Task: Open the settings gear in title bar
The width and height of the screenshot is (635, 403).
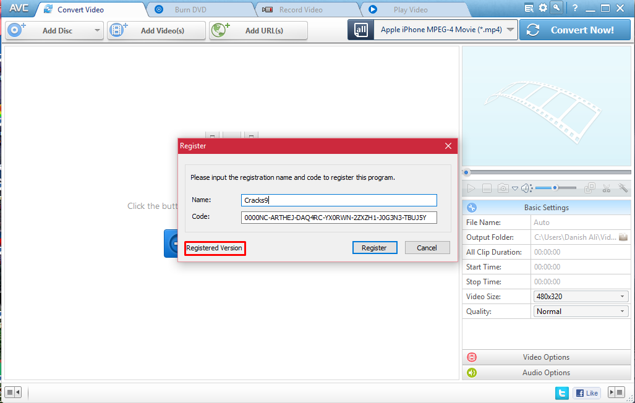Action: click(x=543, y=7)
